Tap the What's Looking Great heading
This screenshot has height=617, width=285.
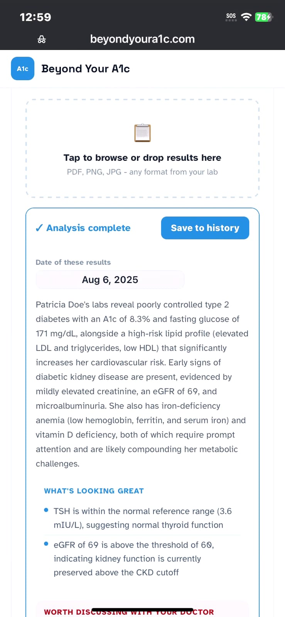point(94,491)
